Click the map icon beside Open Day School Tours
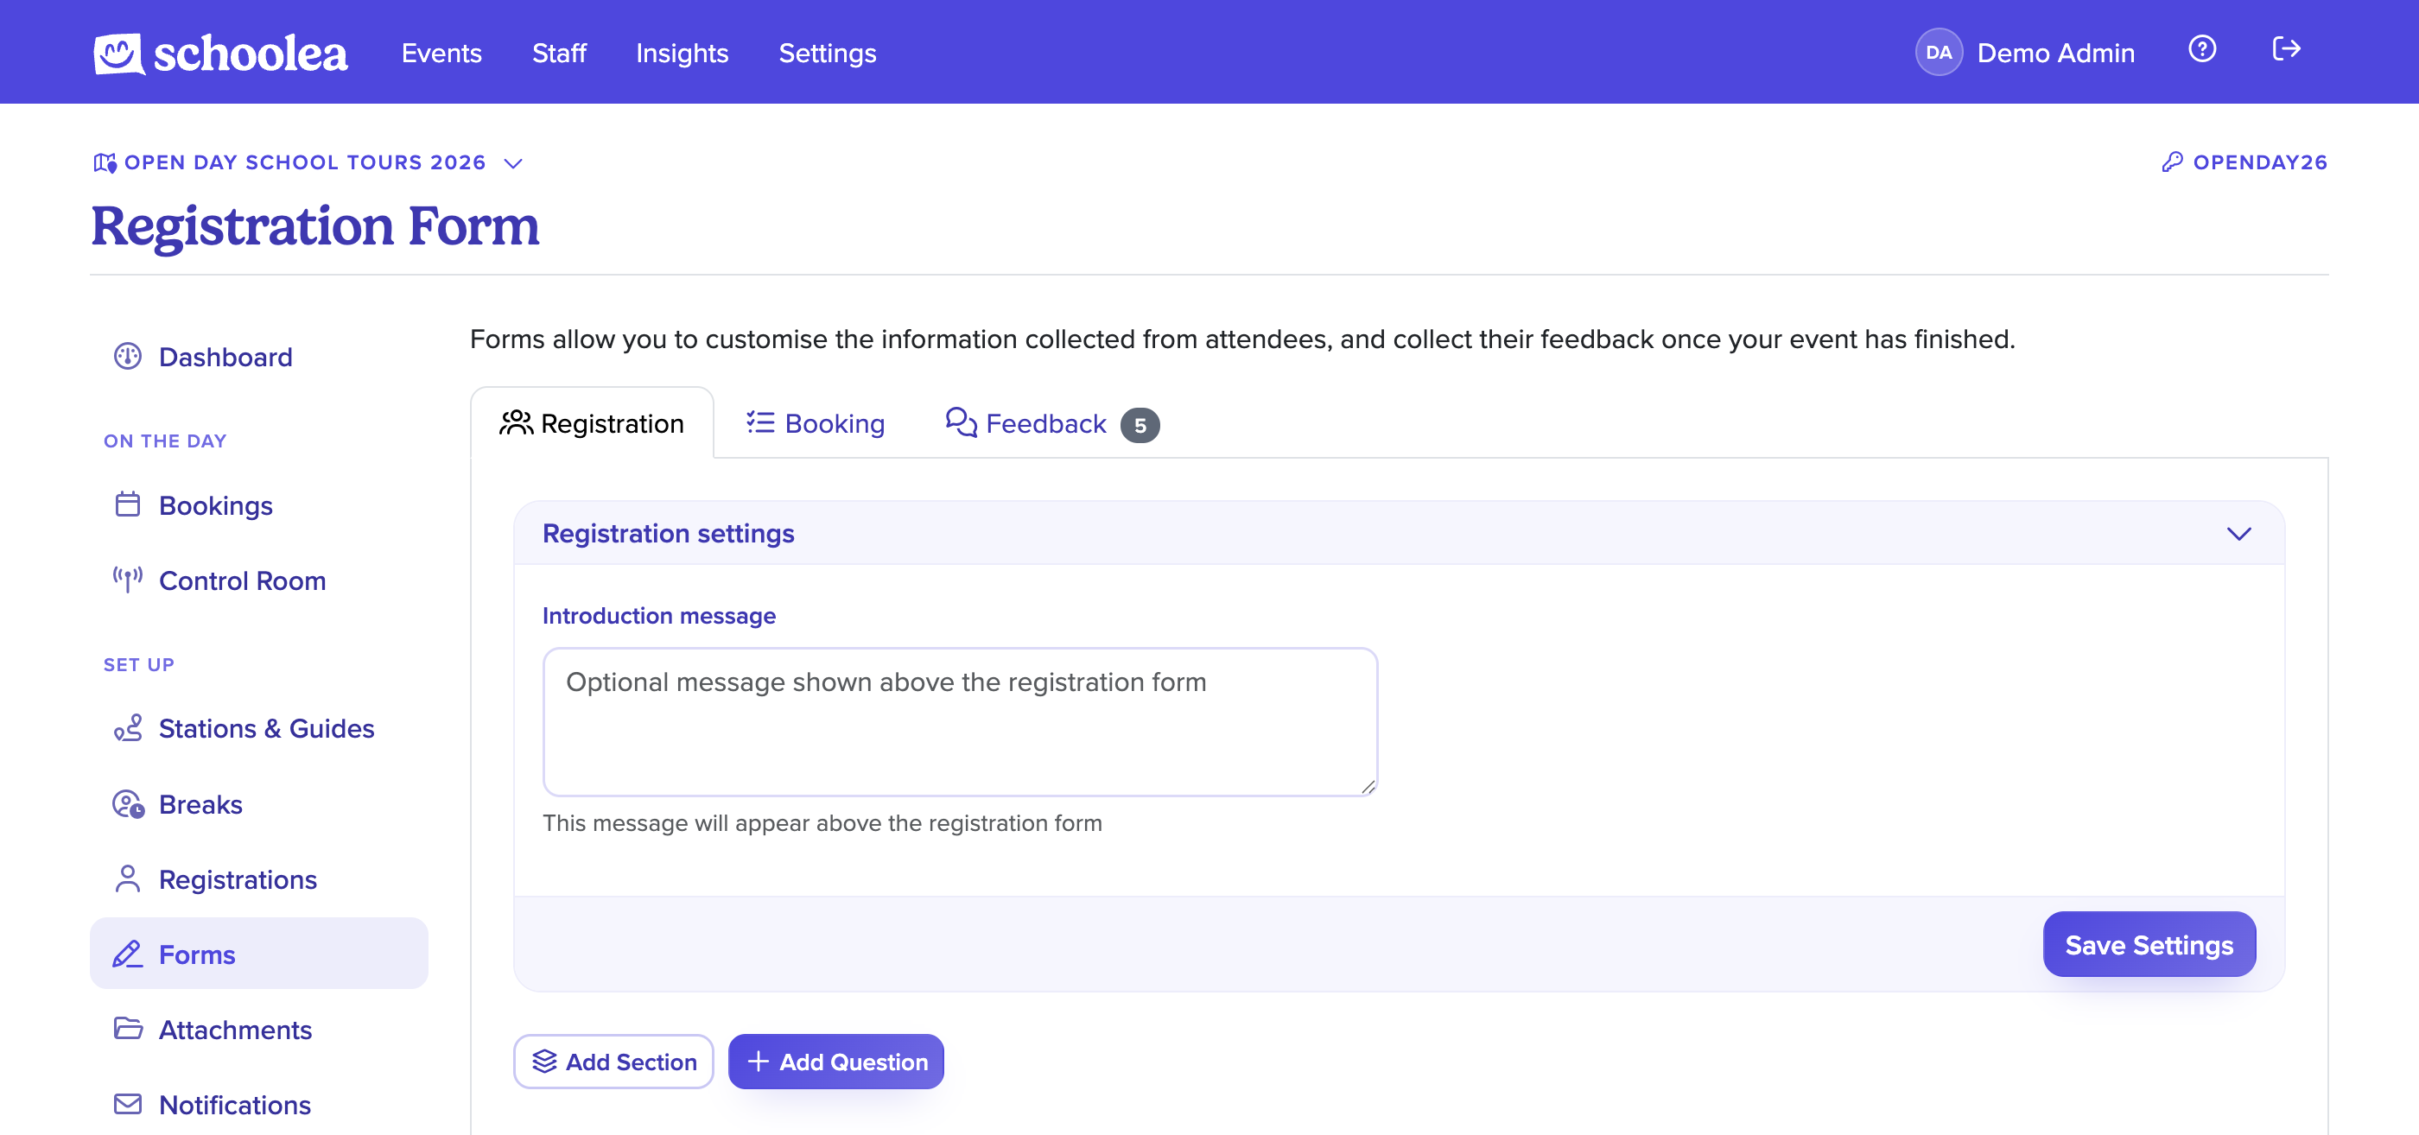2419x1135 pixels. tap(105, 162)
